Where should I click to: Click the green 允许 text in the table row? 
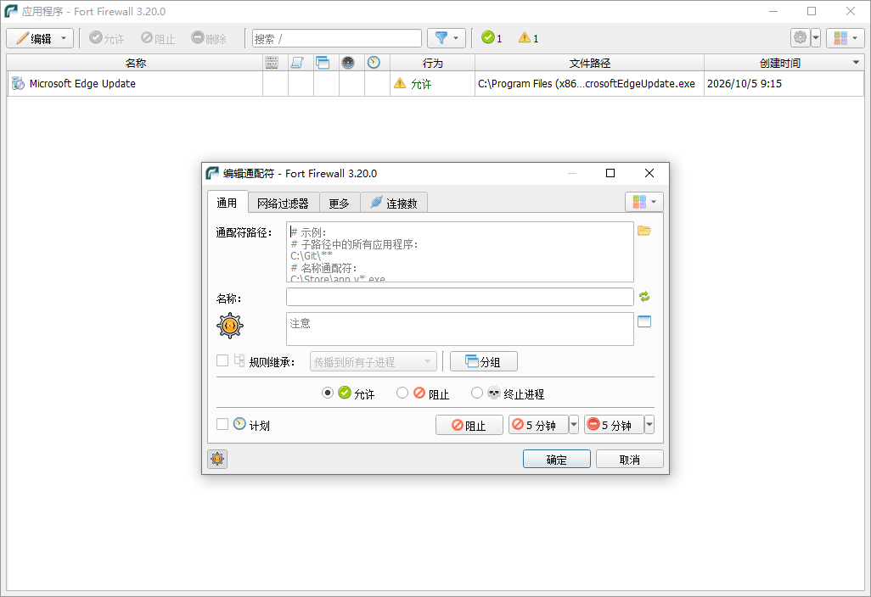click(x=421, y=84)
